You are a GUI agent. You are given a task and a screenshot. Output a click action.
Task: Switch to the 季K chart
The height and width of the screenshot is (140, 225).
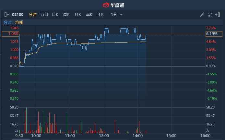pyautogui.click(x=89, y=15)
